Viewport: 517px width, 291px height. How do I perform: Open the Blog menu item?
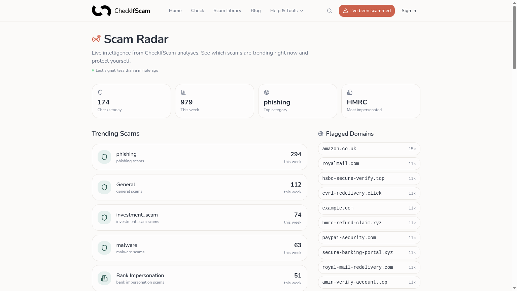click(256, 11)
